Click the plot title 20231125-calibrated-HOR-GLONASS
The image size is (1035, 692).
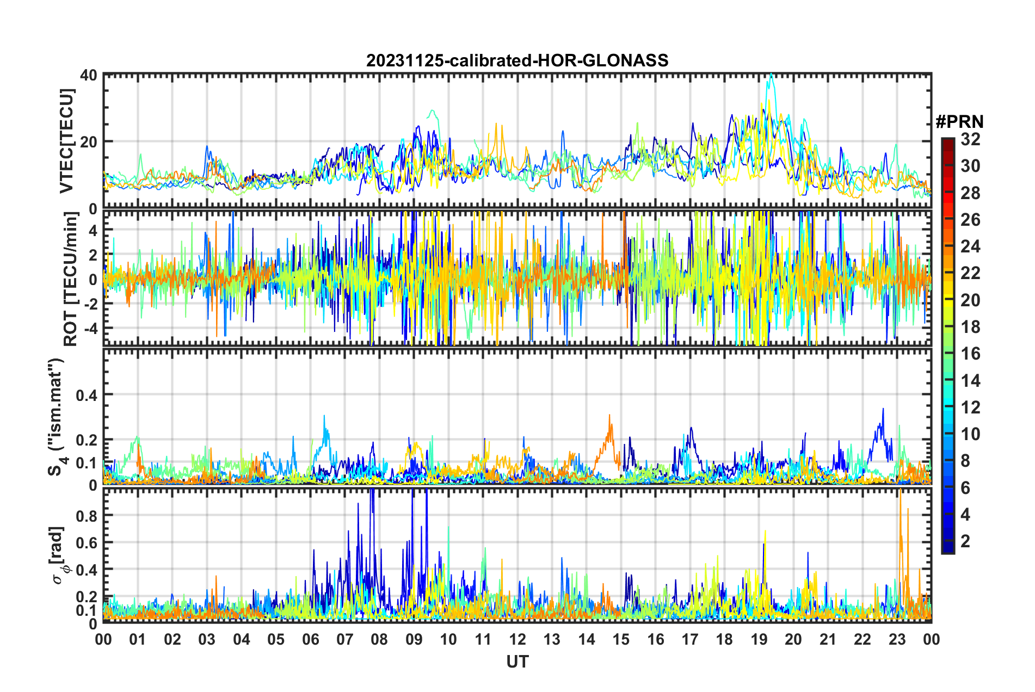[517, 60]
